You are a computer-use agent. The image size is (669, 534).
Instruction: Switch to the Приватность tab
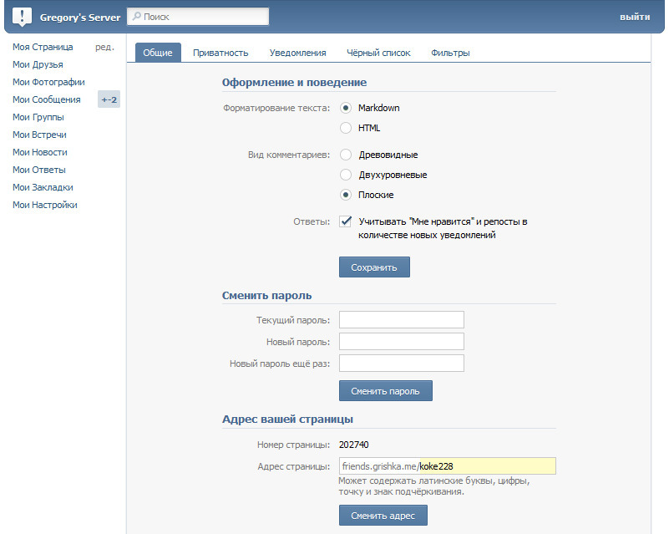click(220, 53)
